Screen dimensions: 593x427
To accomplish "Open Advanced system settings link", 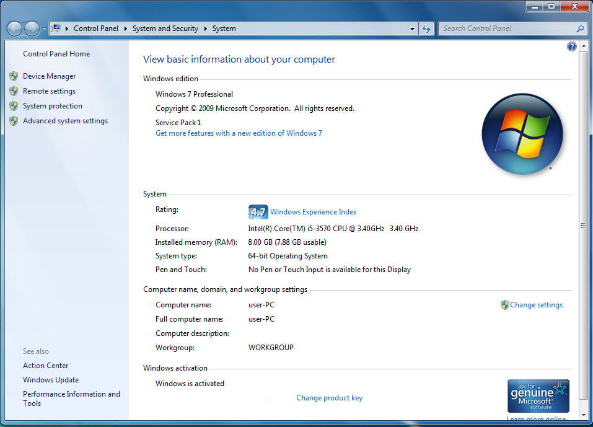I will tap(66, 121).
